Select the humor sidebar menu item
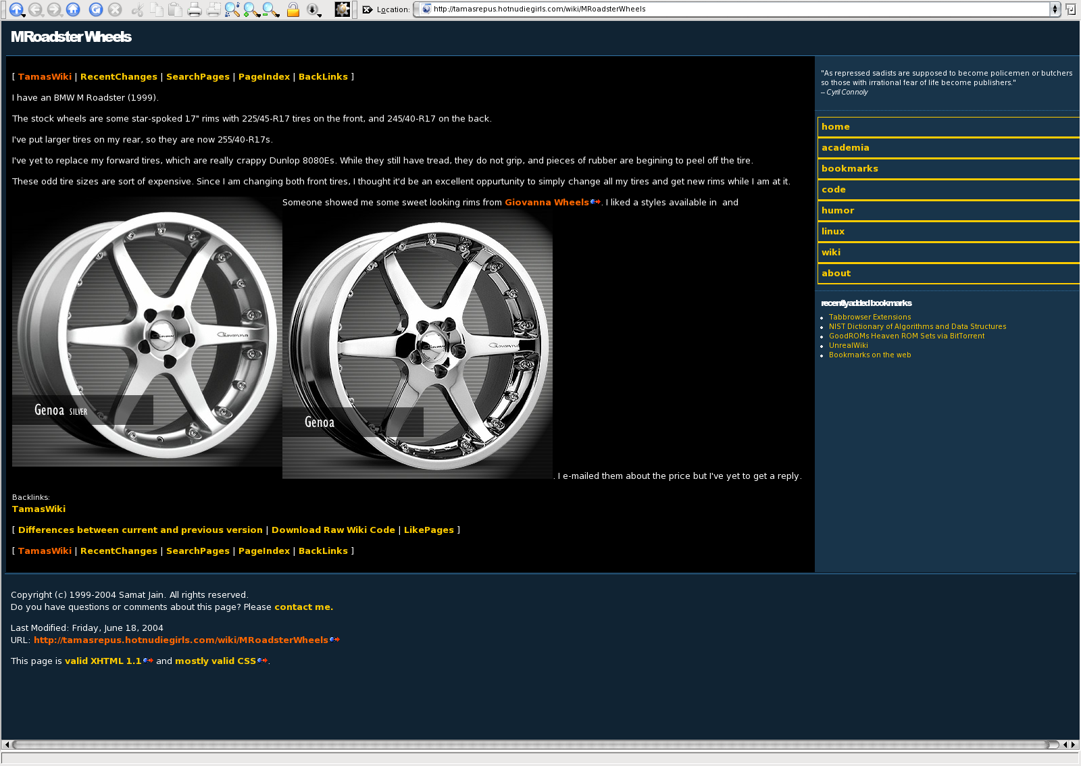Screen dimensions: 1081x766 [x=949, y=211]
